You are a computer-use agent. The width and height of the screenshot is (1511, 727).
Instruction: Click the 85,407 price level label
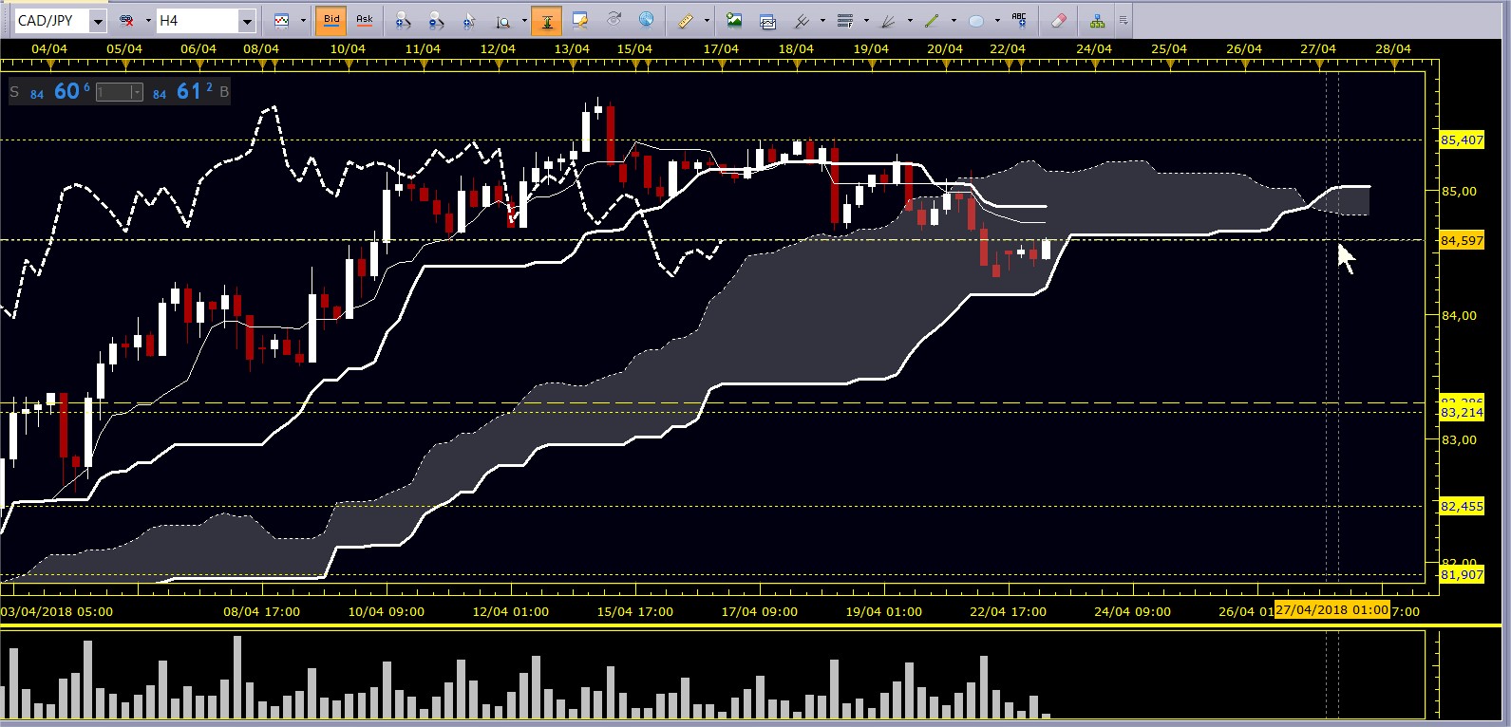(1462, 140)
